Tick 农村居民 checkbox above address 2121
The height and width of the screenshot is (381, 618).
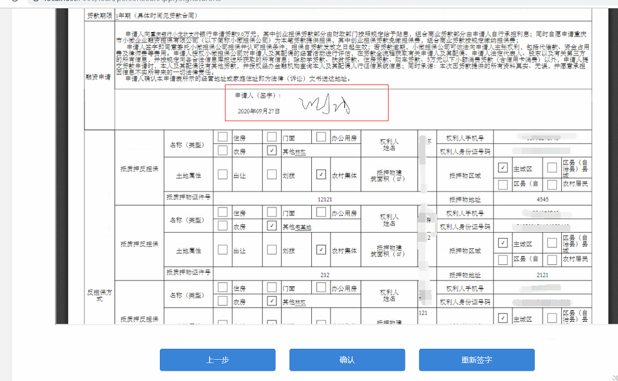552,260
